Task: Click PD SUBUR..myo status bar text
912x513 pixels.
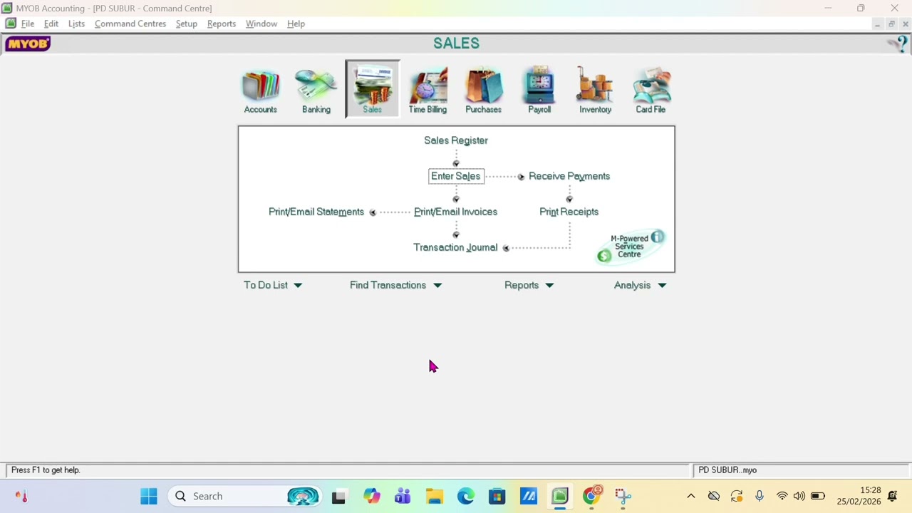Action: pyautogui.click(x=727, y=470)
